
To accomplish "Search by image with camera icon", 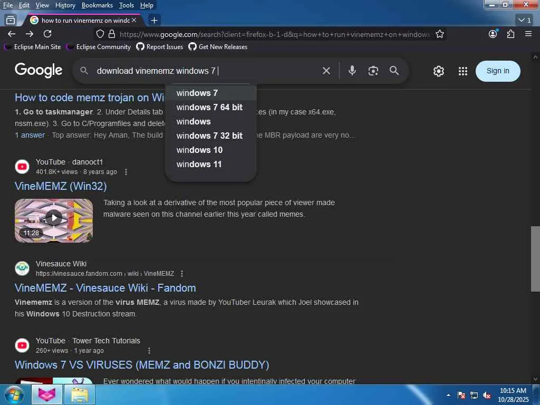I will [373, 71].
